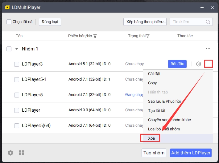Choose Tạo lối tắt menu entry
The width and height of the screenshot is (219, 163).
pyautogui.click(x=178, y=110)
